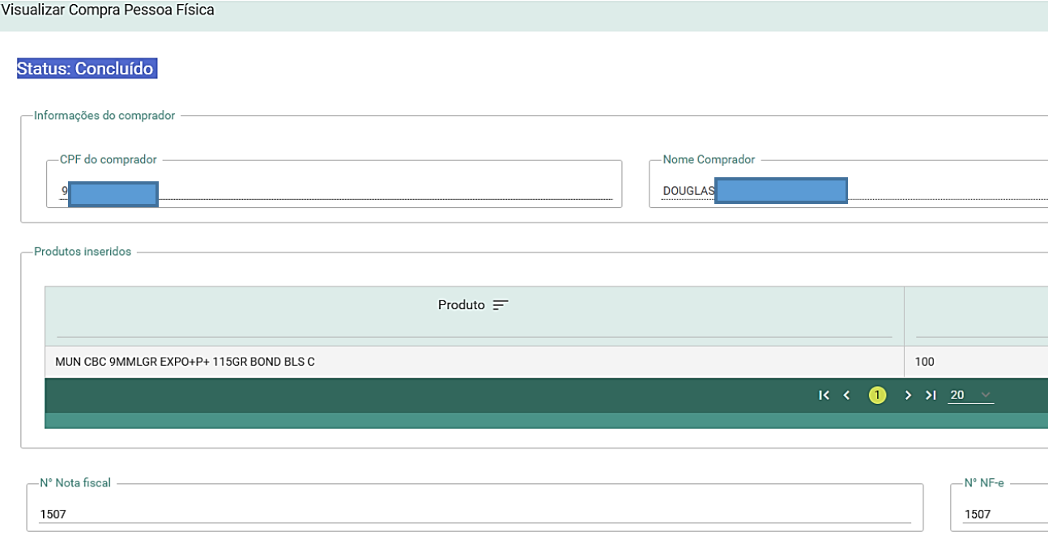Click the filter box in the second column header
The image size is (1048, 539).
[x=981, y=326]
